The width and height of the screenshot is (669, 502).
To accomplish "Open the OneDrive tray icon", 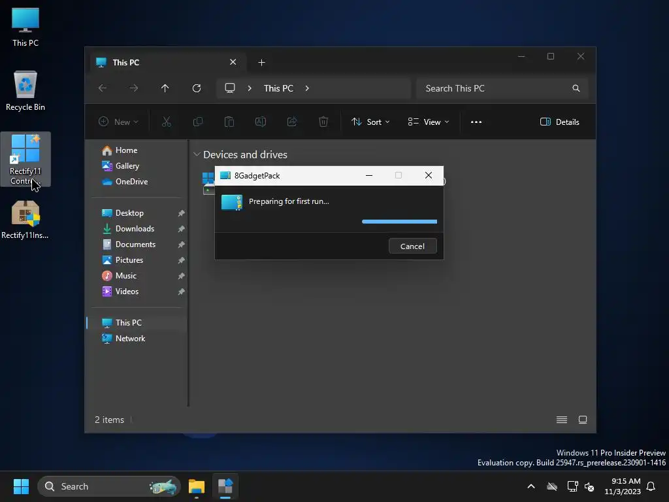I will click(x=552, y=486).
